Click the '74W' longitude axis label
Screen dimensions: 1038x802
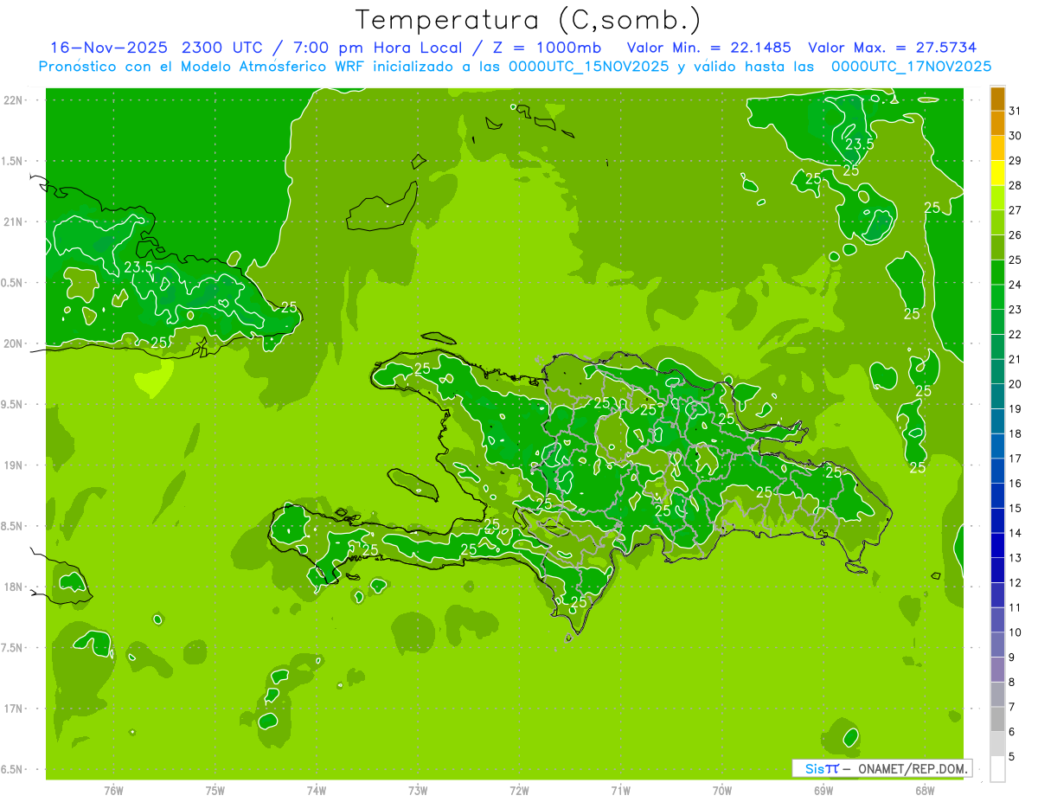(x=317, y=791)
